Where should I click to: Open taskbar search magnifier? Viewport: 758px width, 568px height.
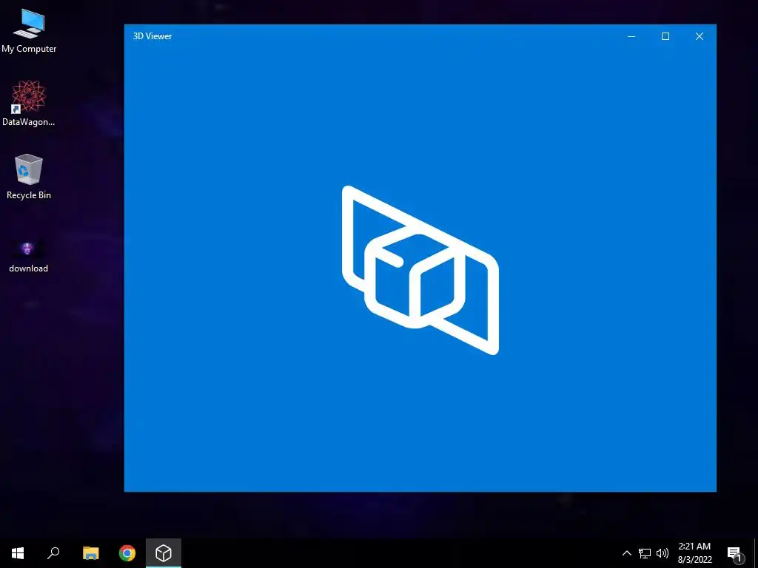[x=53, y=553]
